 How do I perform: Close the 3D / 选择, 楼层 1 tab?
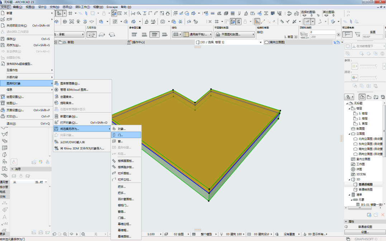click(x=261, y=42)
